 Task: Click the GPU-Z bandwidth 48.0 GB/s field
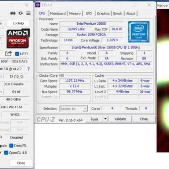point(13,99)
